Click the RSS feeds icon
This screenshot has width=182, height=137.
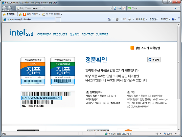pyautogui.click(x=117, y=19)
